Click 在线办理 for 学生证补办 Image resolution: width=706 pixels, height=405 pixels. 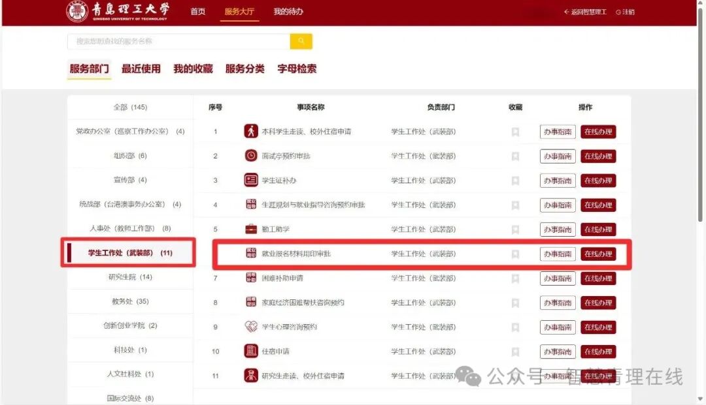[x=598, y=181]
